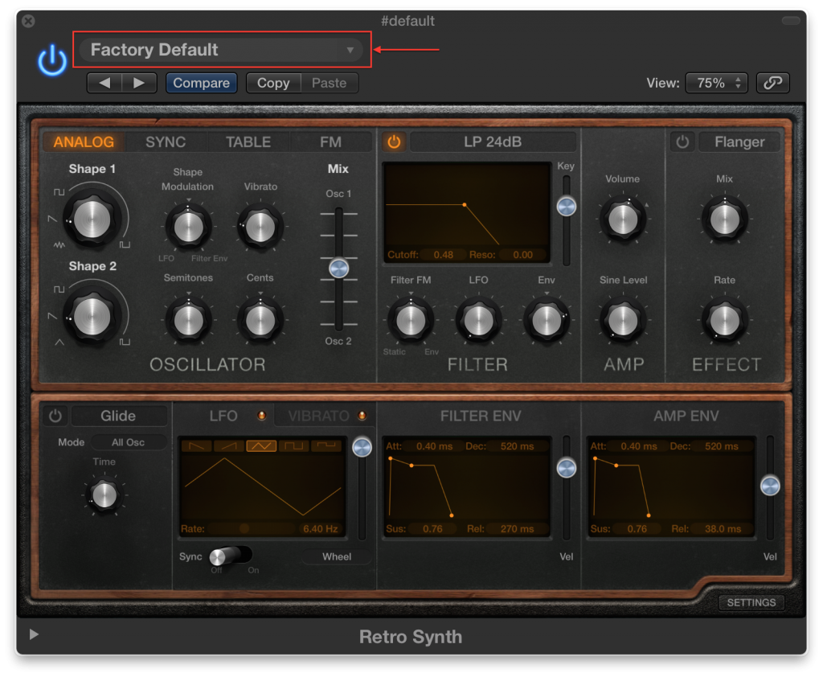
Task: Click the Filter Env Vel slider handle
Action: click(x=567, y=468)
